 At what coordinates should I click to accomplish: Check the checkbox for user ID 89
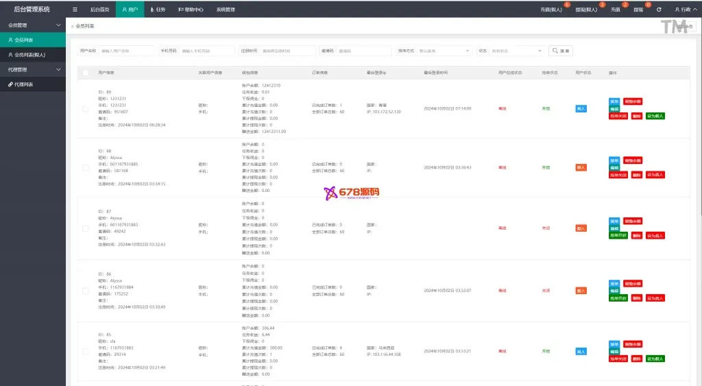point(85,108)
